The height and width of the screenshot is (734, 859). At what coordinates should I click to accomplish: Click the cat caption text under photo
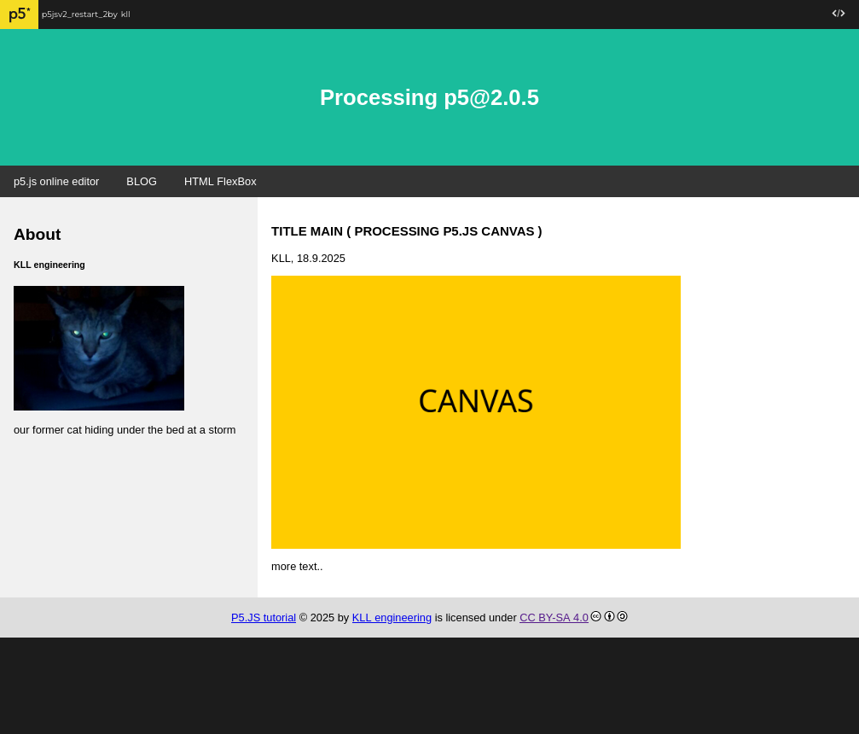coord(125,430)
